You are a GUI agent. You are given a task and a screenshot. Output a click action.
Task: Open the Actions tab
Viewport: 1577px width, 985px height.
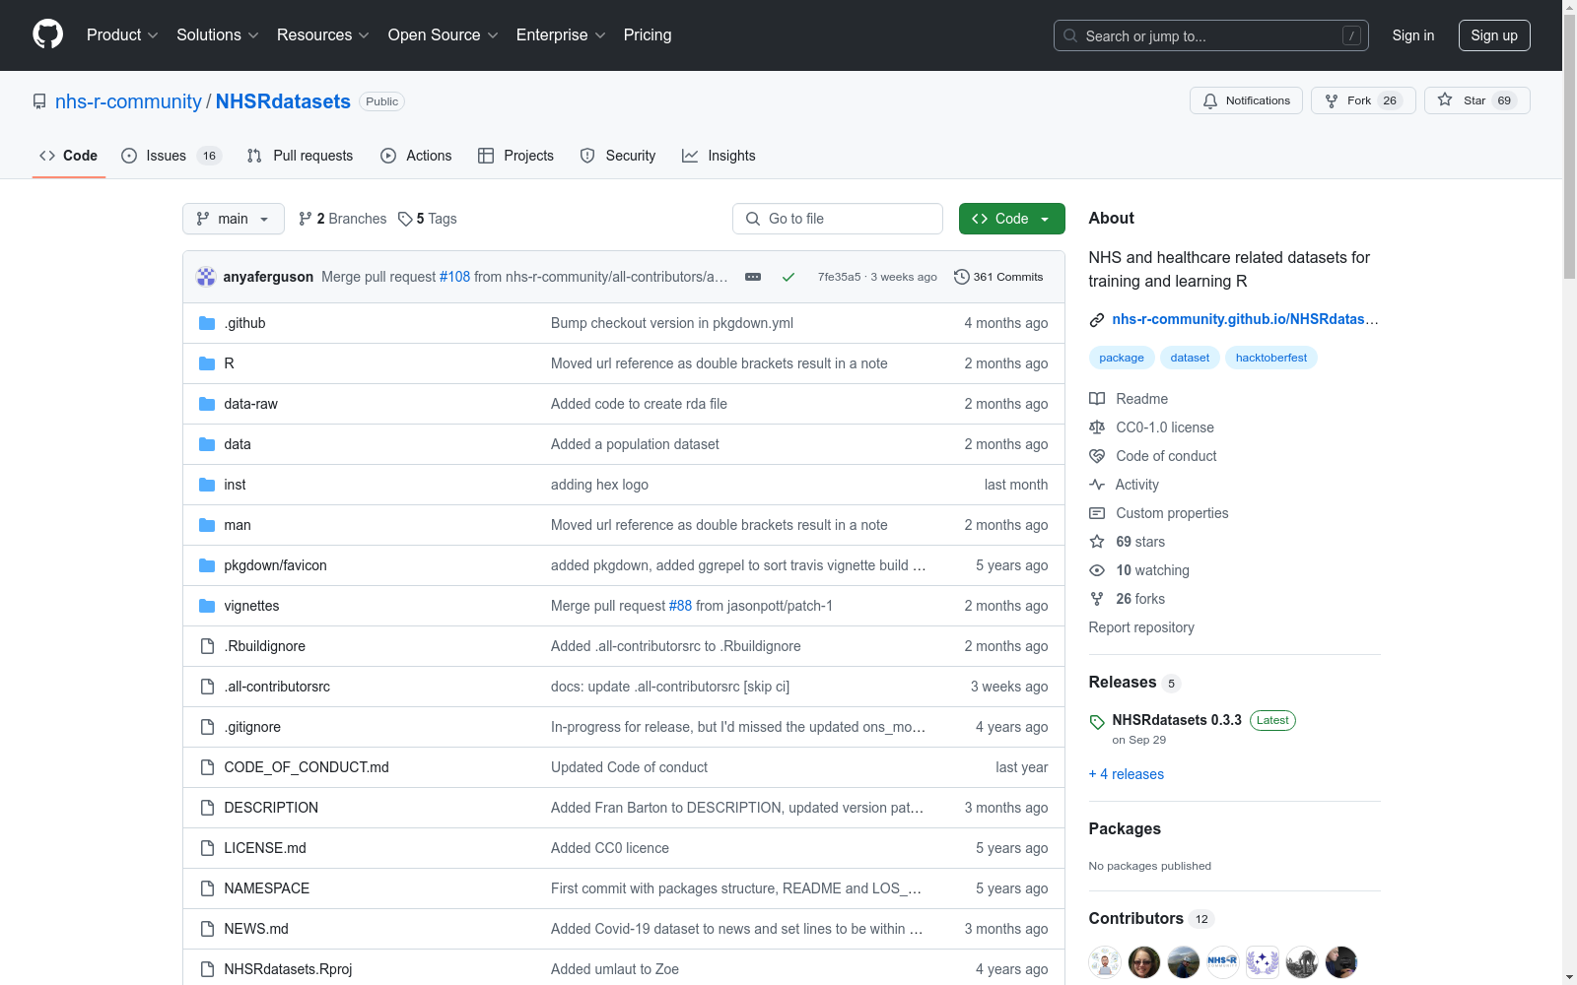[x=416, y=156]
